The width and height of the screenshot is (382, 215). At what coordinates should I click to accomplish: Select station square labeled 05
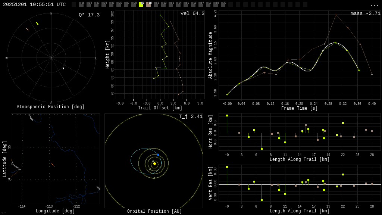(x=111, y=4)
